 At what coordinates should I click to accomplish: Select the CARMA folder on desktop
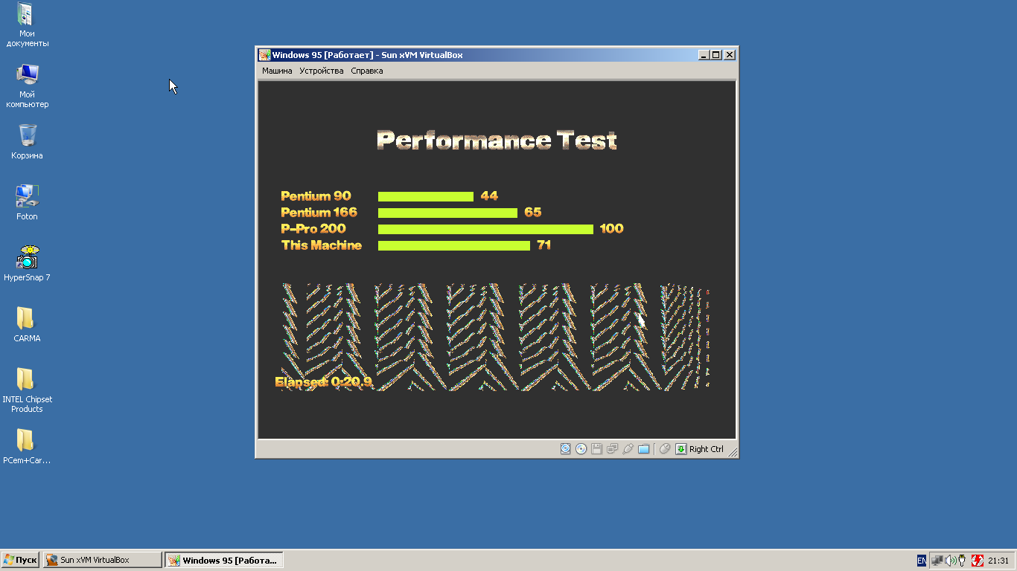pyautogui.click(x=27, y=325)
